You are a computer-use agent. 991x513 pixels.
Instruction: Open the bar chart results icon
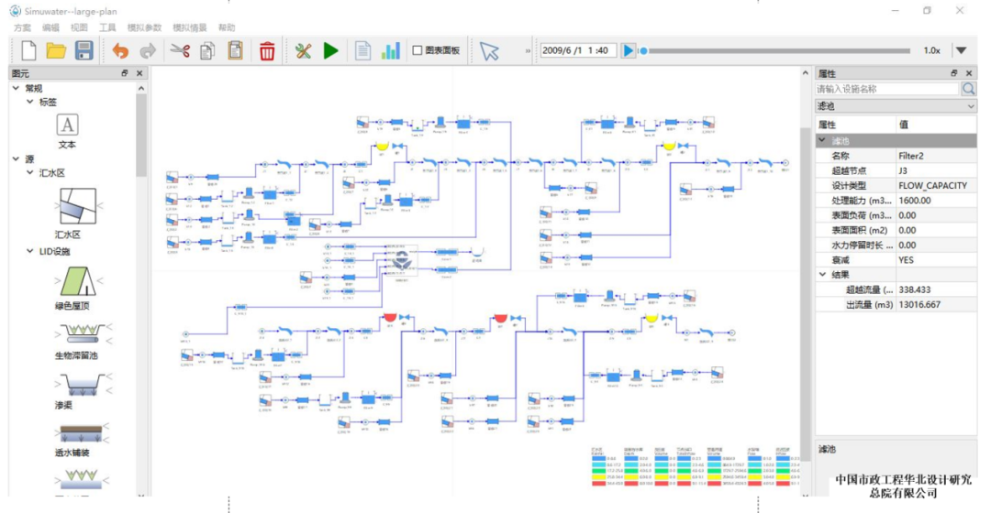[391, 51]
